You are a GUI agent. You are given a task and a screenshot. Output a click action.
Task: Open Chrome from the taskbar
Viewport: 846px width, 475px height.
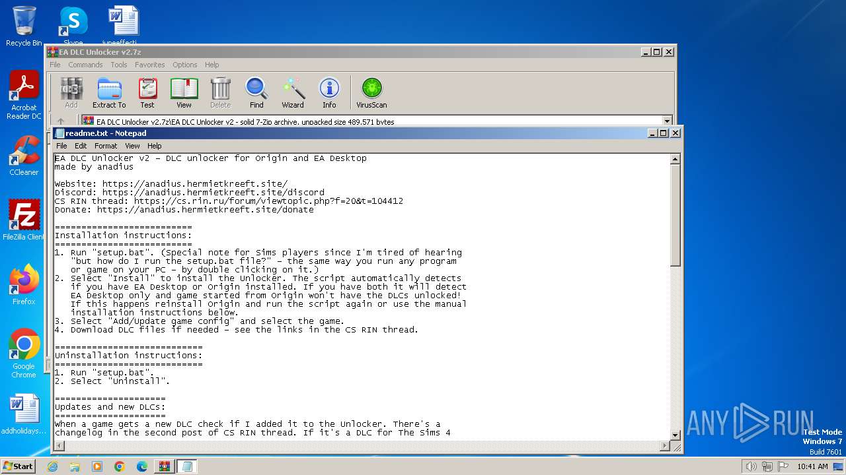click(120, 466)
